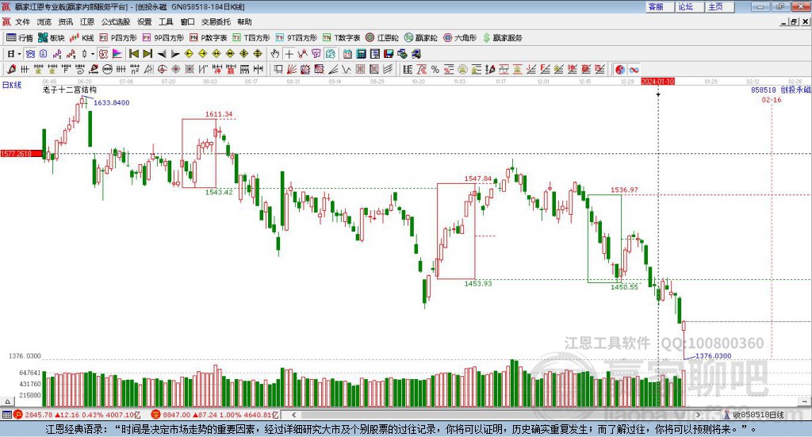Open the 板块 sector view
Screen dimensions: 812x437
[52, 38]
